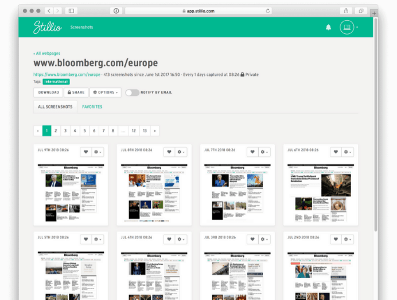Click the page vertical scrollbar
The image size is (397, 300).
coord(376,124)
